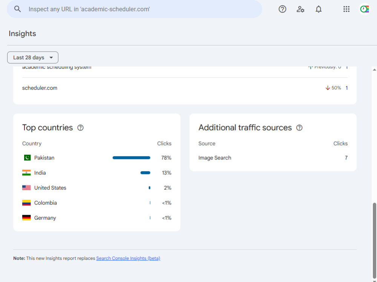377x282 pixels.
Task: Open the Last 28 days dropdown
Action: point(33,58)
